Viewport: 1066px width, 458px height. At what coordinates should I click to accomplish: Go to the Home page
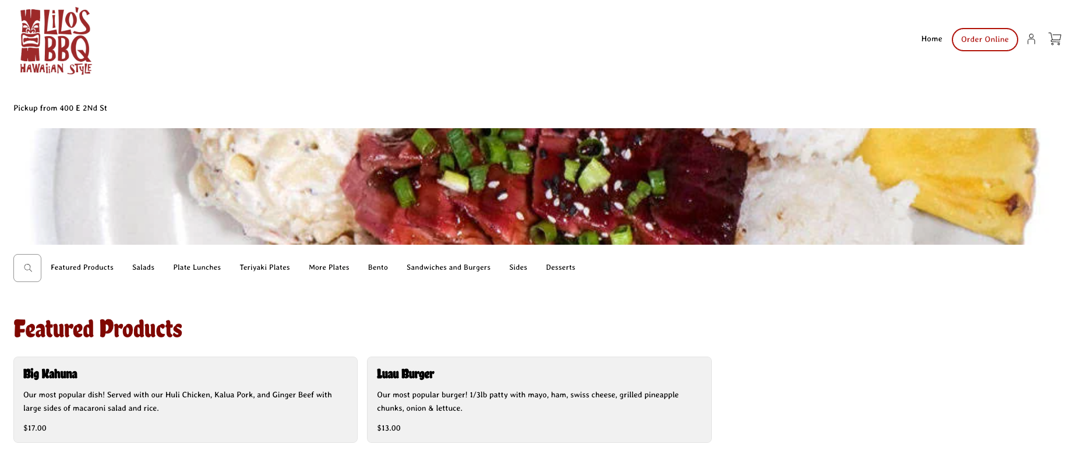coord(931,39)
